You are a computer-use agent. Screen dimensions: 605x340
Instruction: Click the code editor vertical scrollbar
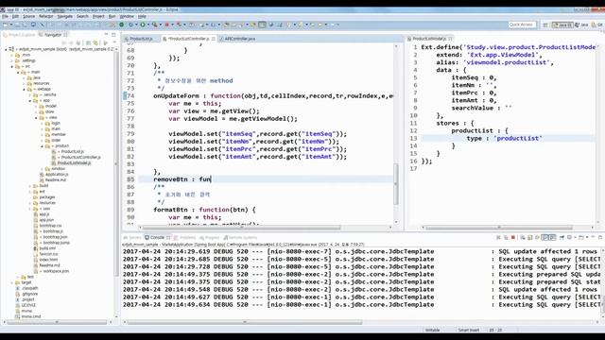[x=395, y=184]
